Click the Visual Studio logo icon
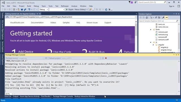Screen dimensions: 181x102 pos(3,3)
